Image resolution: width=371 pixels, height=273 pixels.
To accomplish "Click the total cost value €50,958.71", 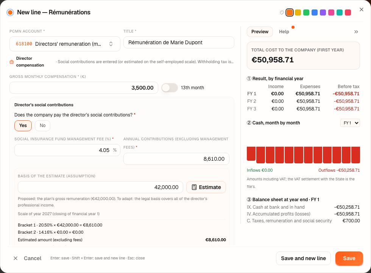I will (x=273, y=60).
